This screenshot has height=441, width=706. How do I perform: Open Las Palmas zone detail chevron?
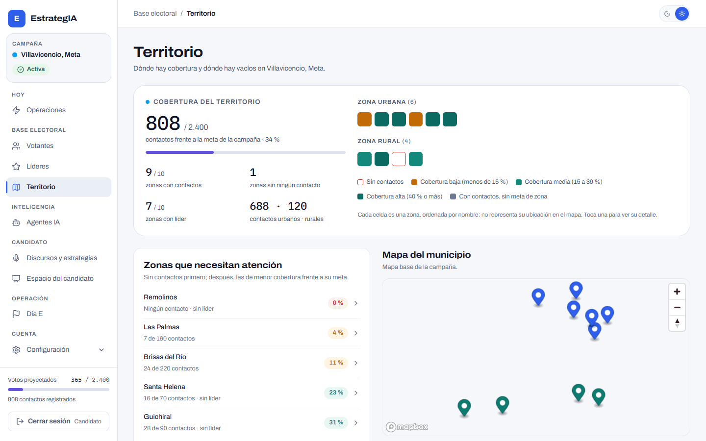(356, 333)
